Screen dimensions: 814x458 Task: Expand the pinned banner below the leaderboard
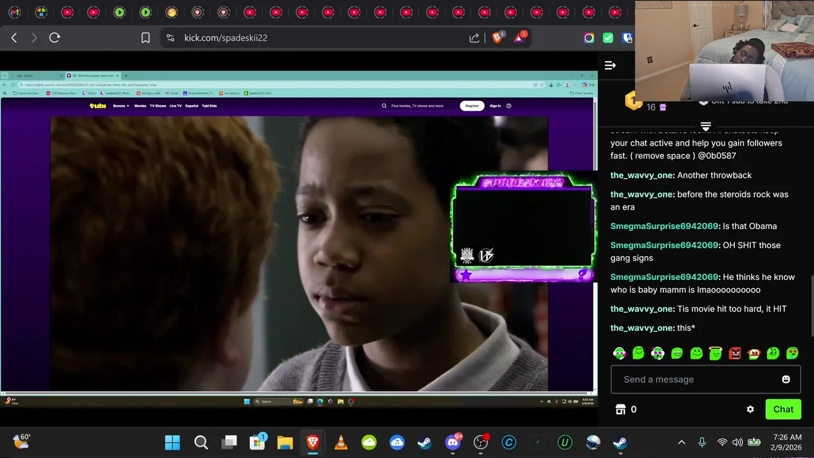(705, 127)
